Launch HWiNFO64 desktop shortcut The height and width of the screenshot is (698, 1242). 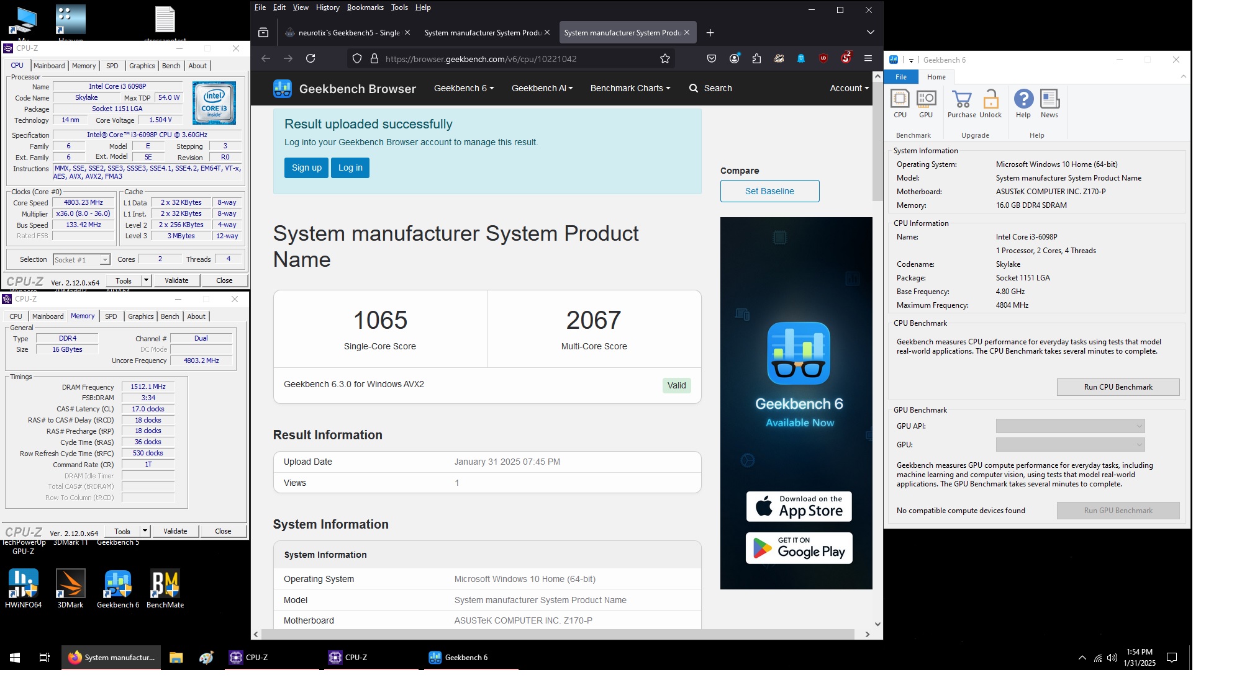tap(24, 589)
